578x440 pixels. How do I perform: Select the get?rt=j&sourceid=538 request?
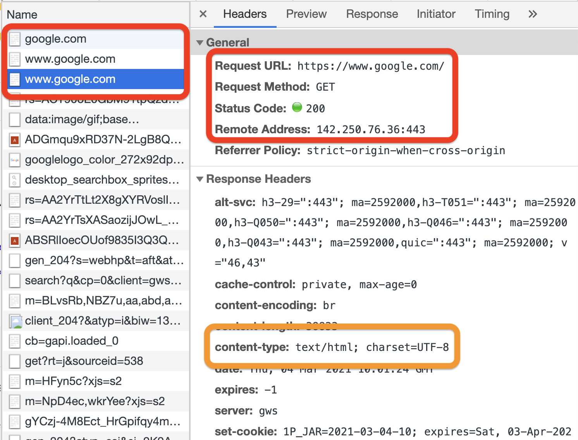tap(96, 361)
